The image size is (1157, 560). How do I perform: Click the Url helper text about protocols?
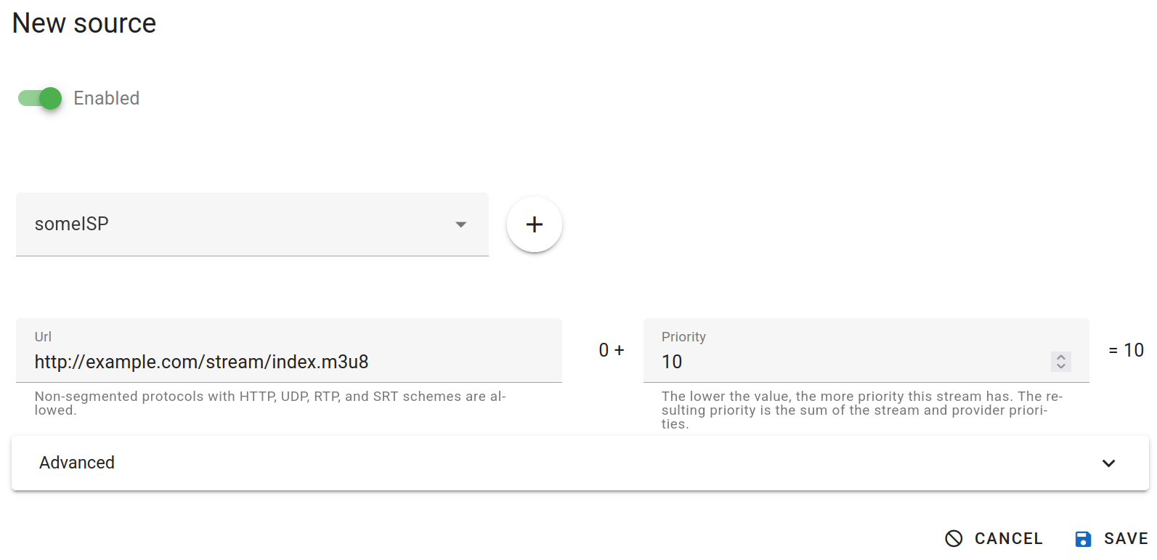pyautogui.click(x=270, y=403)
